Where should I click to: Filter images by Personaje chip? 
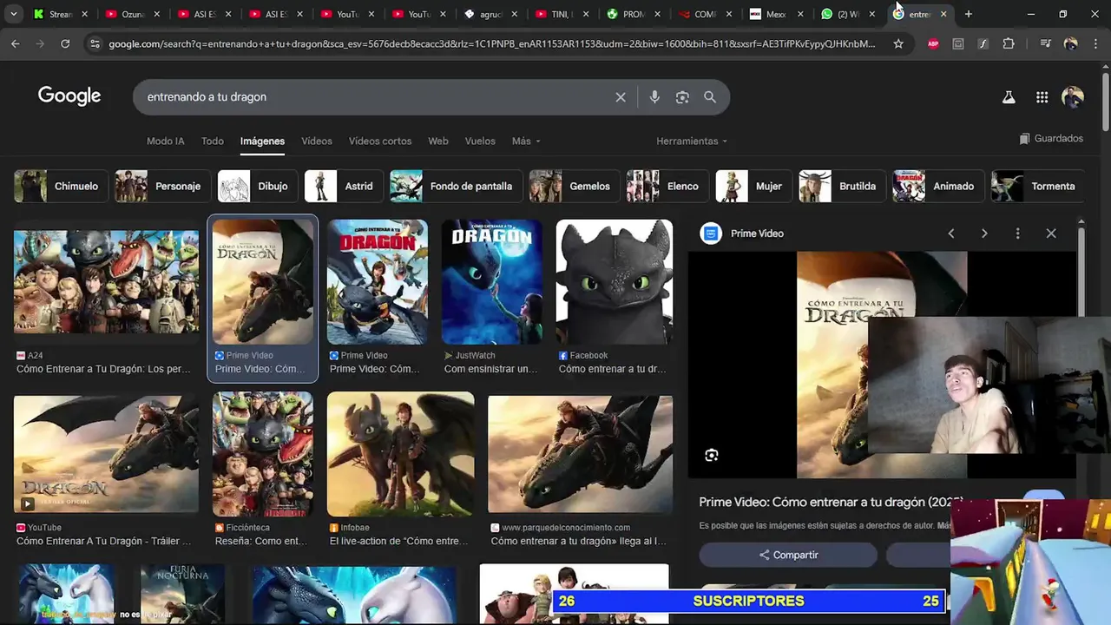point(162,186)
